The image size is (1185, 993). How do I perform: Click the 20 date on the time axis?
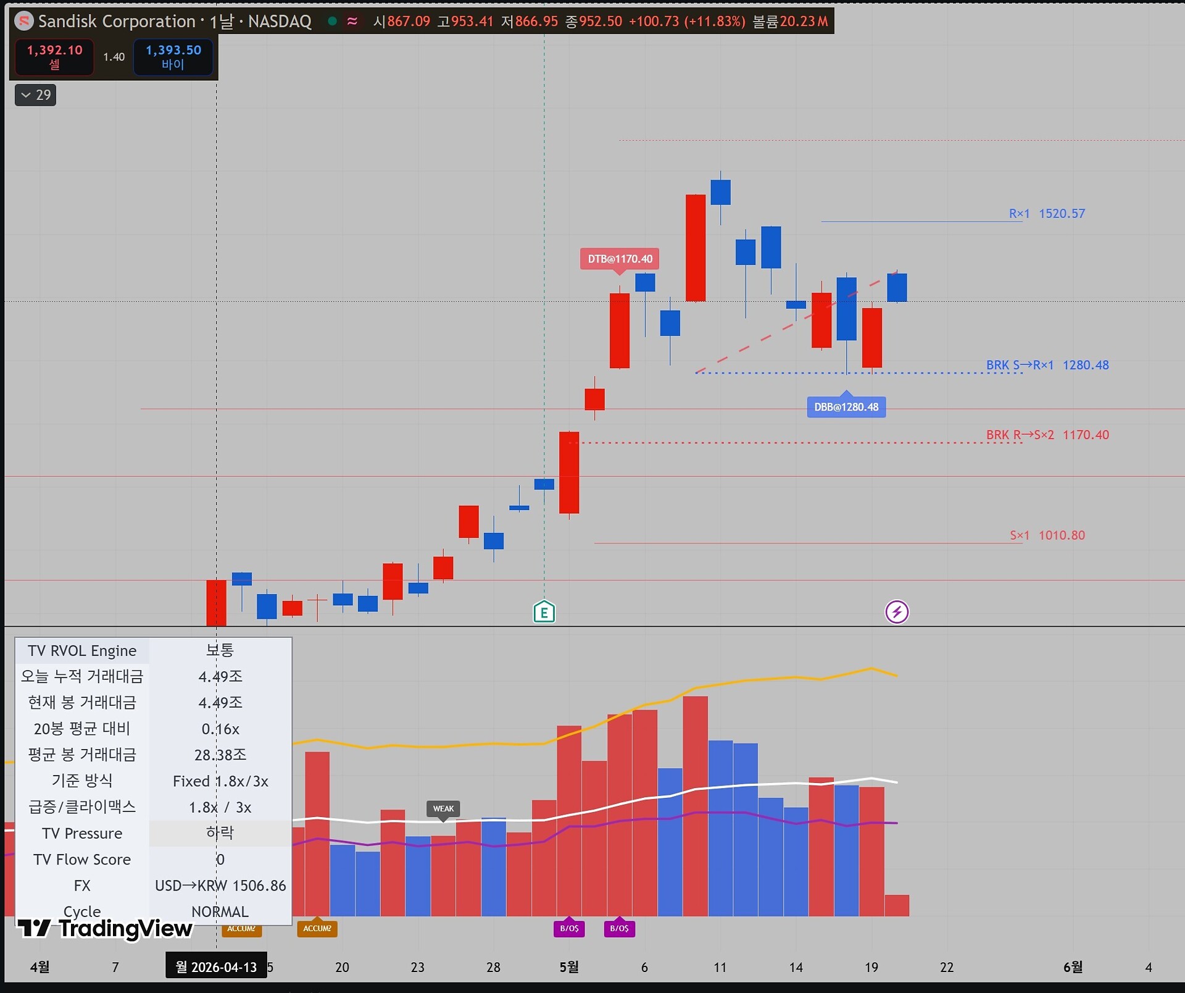coord(342,967)
